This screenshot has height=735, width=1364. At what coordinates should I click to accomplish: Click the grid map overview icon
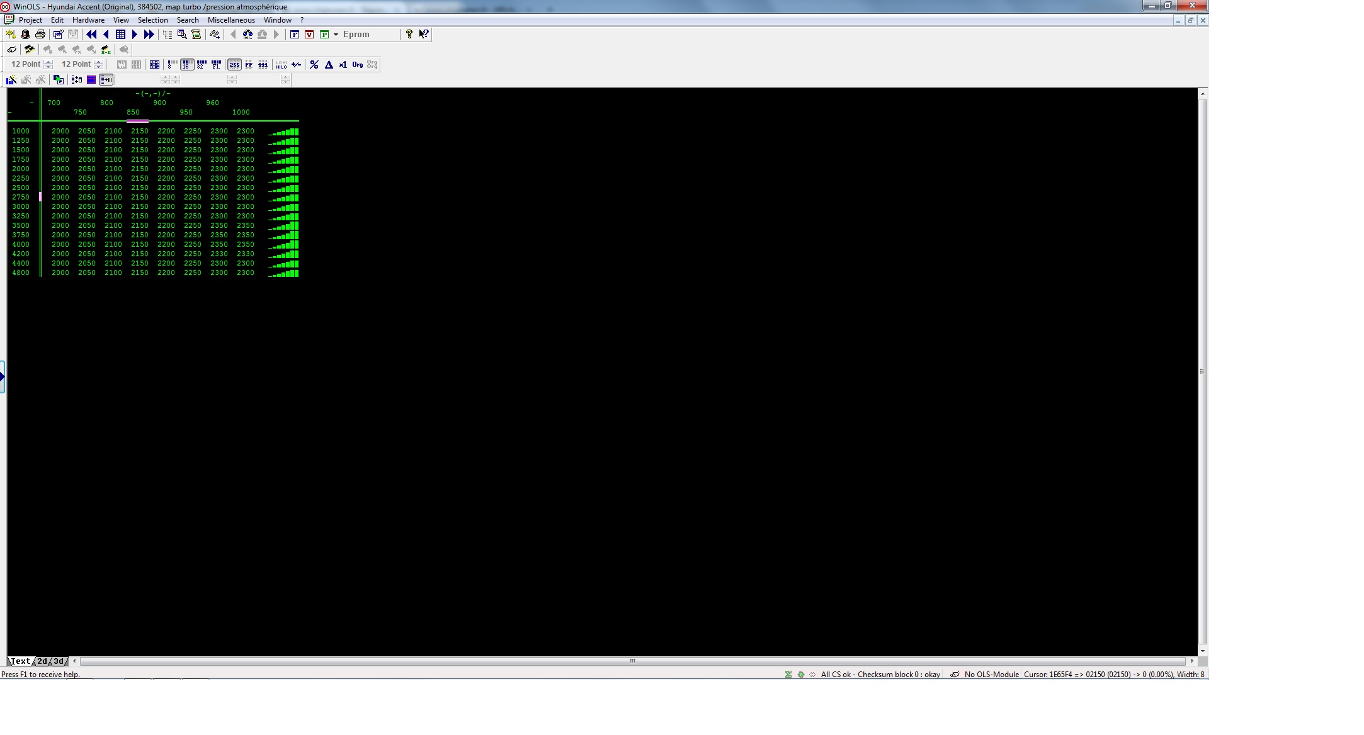[120, 35]
